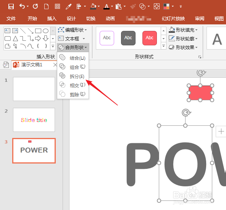Apply the gray filled Abc shape style

click(128, 38)
